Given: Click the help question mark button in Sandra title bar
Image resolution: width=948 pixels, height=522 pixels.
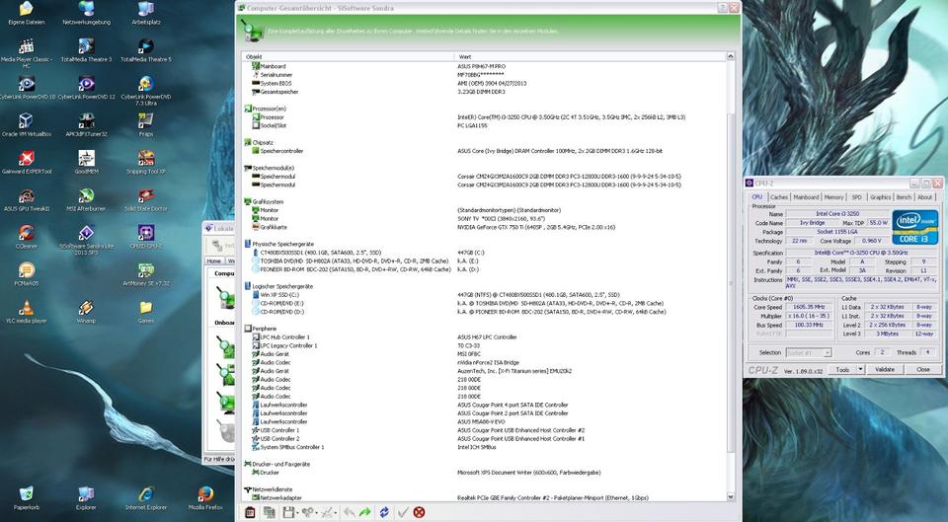Looking at the screenshot, I should pos(723,8).
